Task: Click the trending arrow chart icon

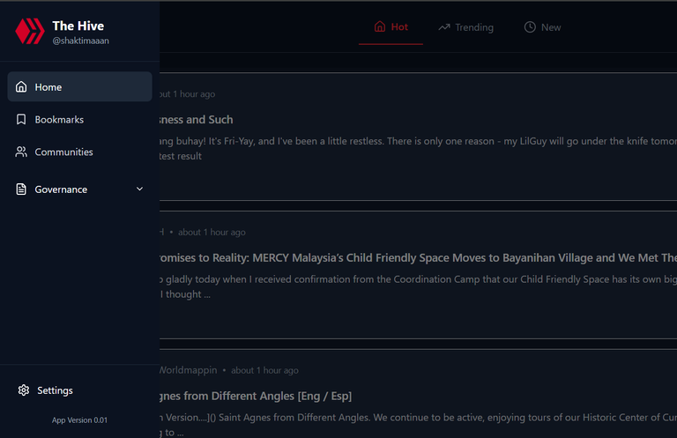Action: click(x=444, y=27)
